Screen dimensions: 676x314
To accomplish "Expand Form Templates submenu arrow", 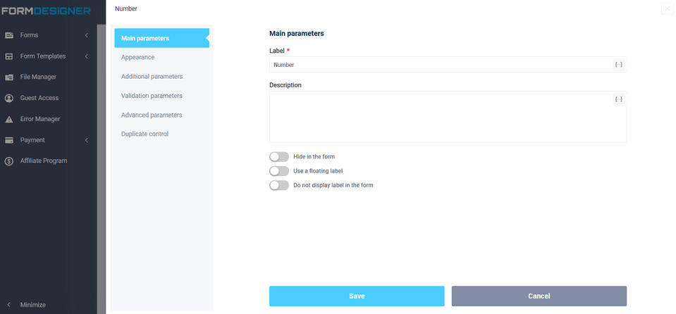I will coord(86,56).
